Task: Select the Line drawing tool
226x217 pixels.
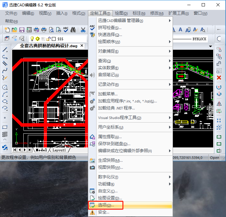Action: (5, 50)
